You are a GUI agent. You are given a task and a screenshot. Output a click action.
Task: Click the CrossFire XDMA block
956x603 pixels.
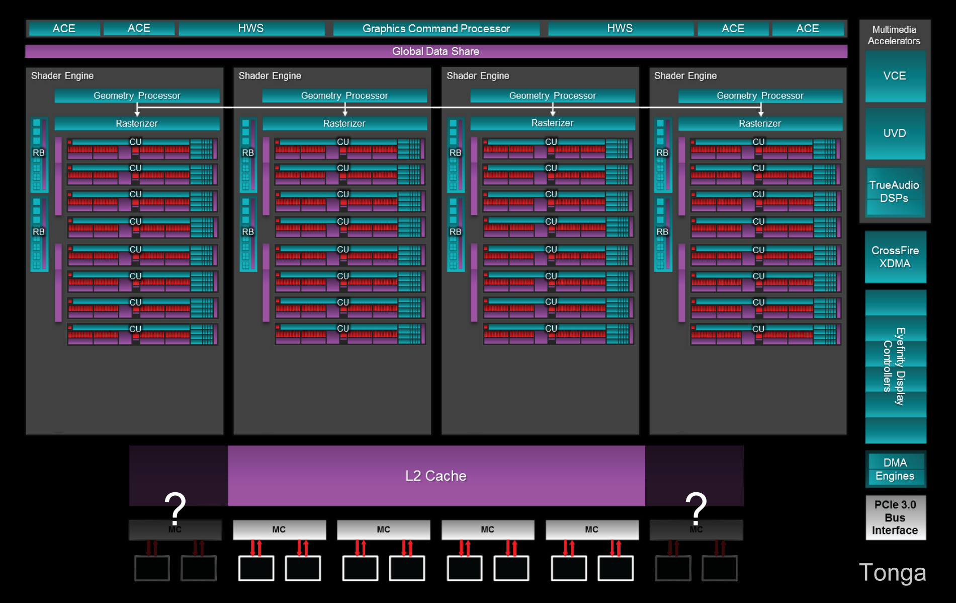pyautogui.click(x=895, y=257)
